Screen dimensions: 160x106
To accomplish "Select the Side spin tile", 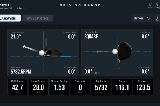I will tap(80, 87).
